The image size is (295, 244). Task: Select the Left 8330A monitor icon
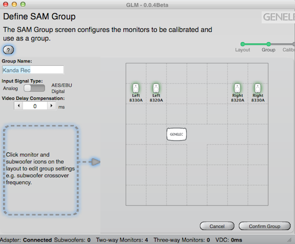[x=136, y=88]
